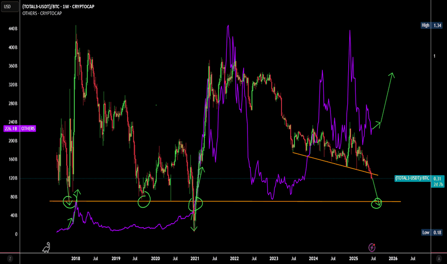Click the Low 0.18 price label

click(432, 232)
